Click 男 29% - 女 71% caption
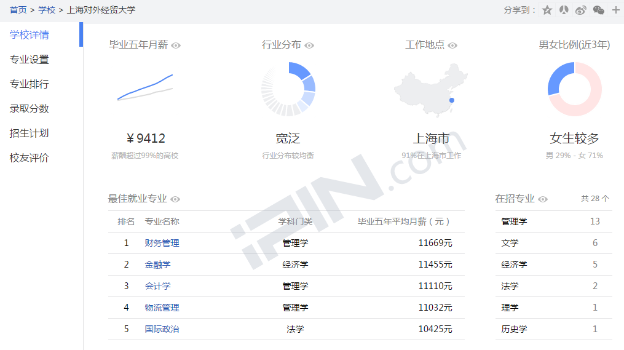624x350 pixels. [574, 155]
